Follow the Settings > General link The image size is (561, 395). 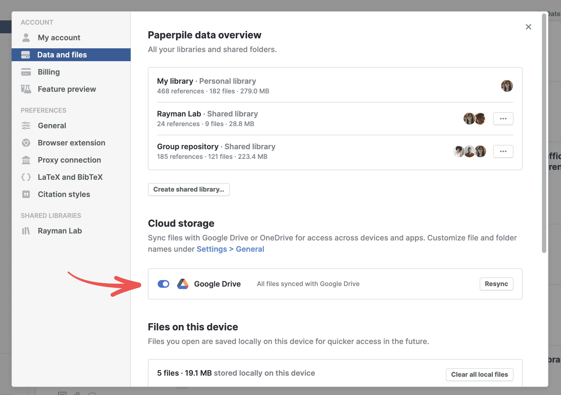tap(230, 249)
